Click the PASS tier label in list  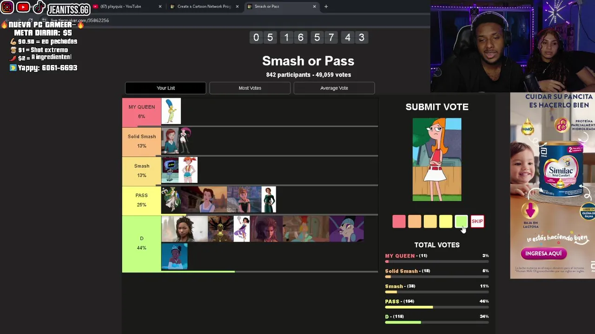click(142, 200)
